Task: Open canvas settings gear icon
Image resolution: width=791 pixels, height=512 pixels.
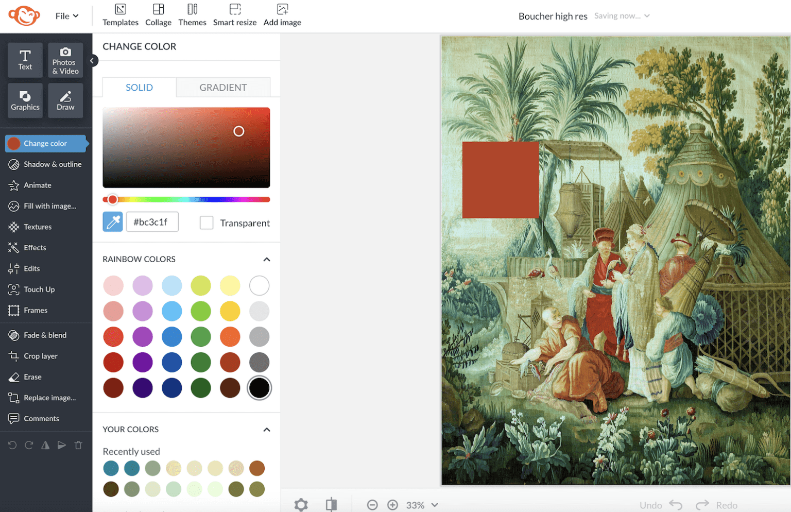Action: tap(301, 505)
